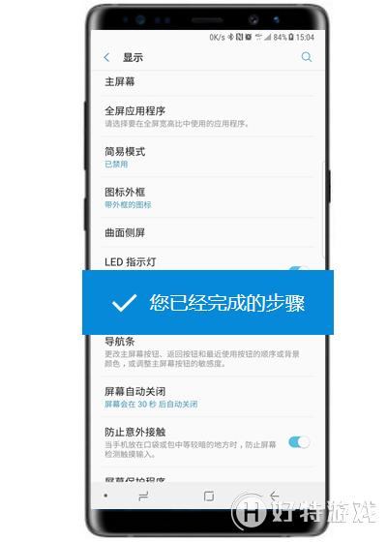The height and width of the screenshot is (542, 387).
Task: Toggle the LED 指示灯 switch
Action: (x=299, y=268)
